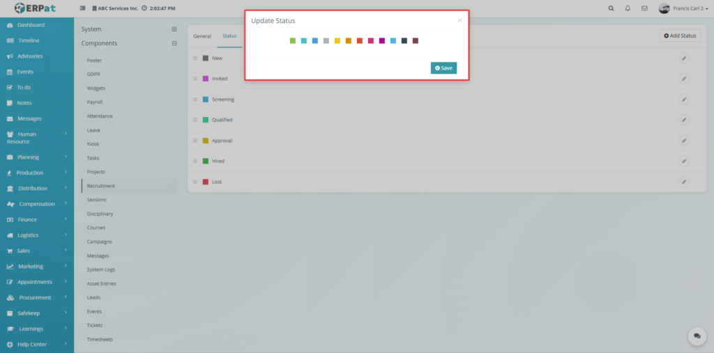Image resolution: width=714 pixels, height=353 pixels.
Task: Pick the teal swatch in Update Status
Action: 304,41
